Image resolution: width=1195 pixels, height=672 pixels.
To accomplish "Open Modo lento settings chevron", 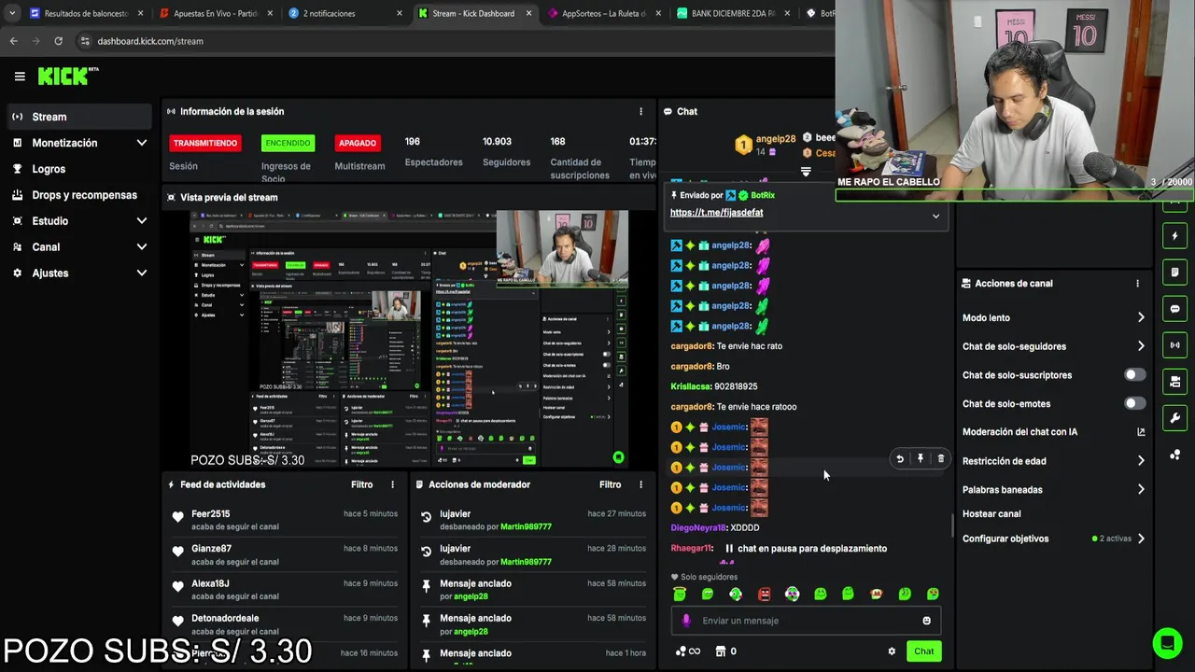I will (x=1141, y=317).
